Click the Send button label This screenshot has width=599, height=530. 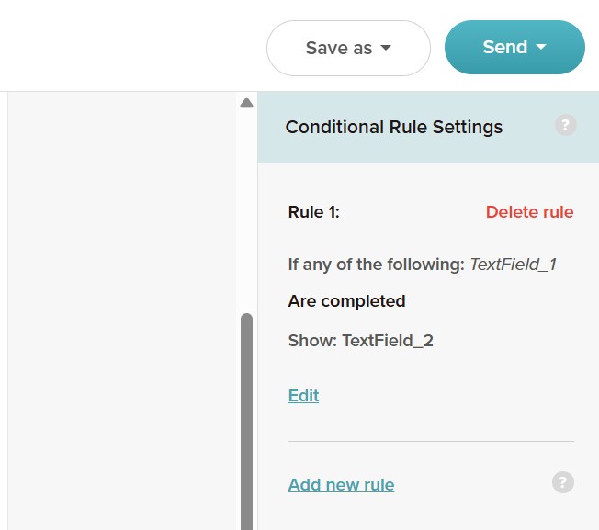(504, 47)
